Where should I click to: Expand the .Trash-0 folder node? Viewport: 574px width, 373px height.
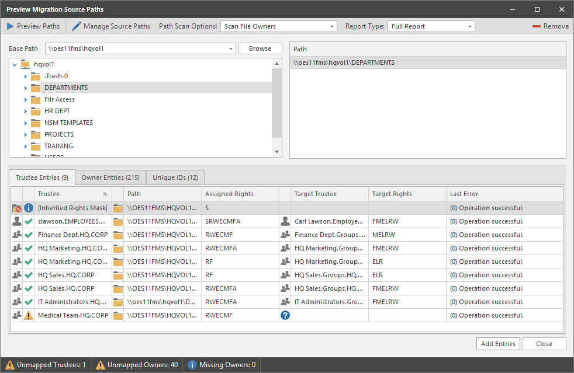pos(25,76)
